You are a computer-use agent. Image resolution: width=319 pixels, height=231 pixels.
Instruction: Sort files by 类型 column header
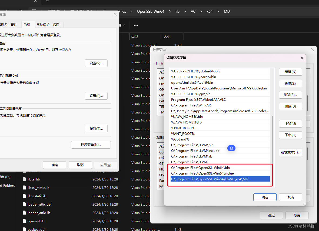click(x=146, y=36)
